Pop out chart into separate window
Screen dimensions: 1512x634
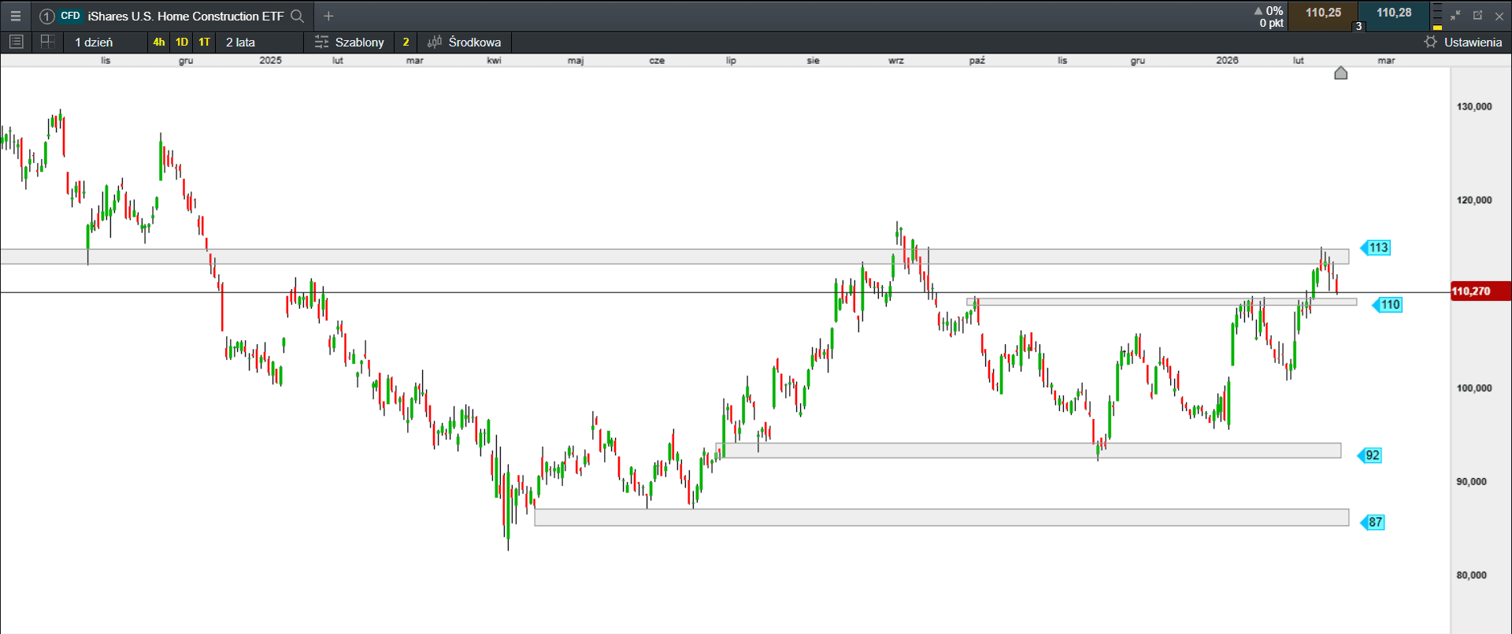[x=1477, y=16]
